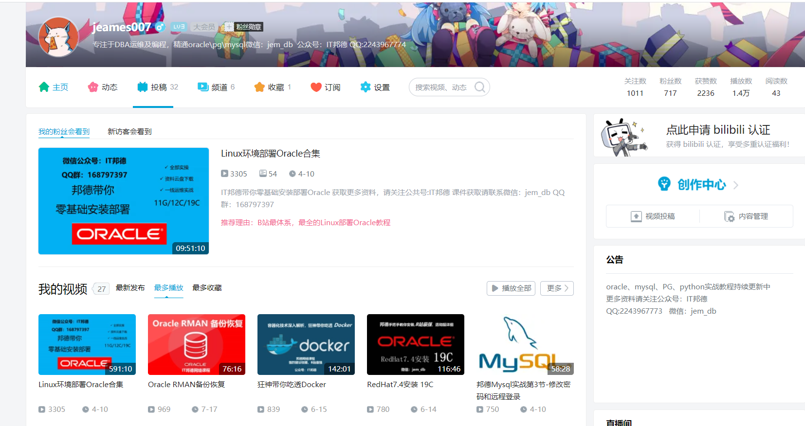Open the 设置 settings tab
This screenshot has height=426, width=805.
[x=375, y=87]
